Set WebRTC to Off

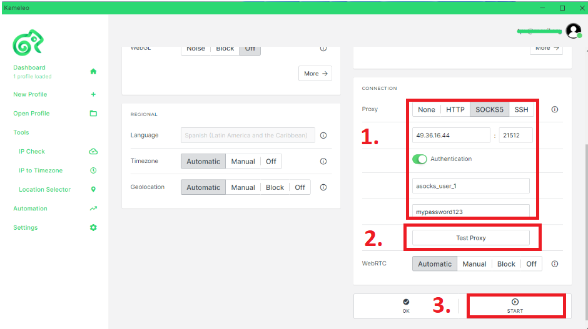(x=531, y=264)
